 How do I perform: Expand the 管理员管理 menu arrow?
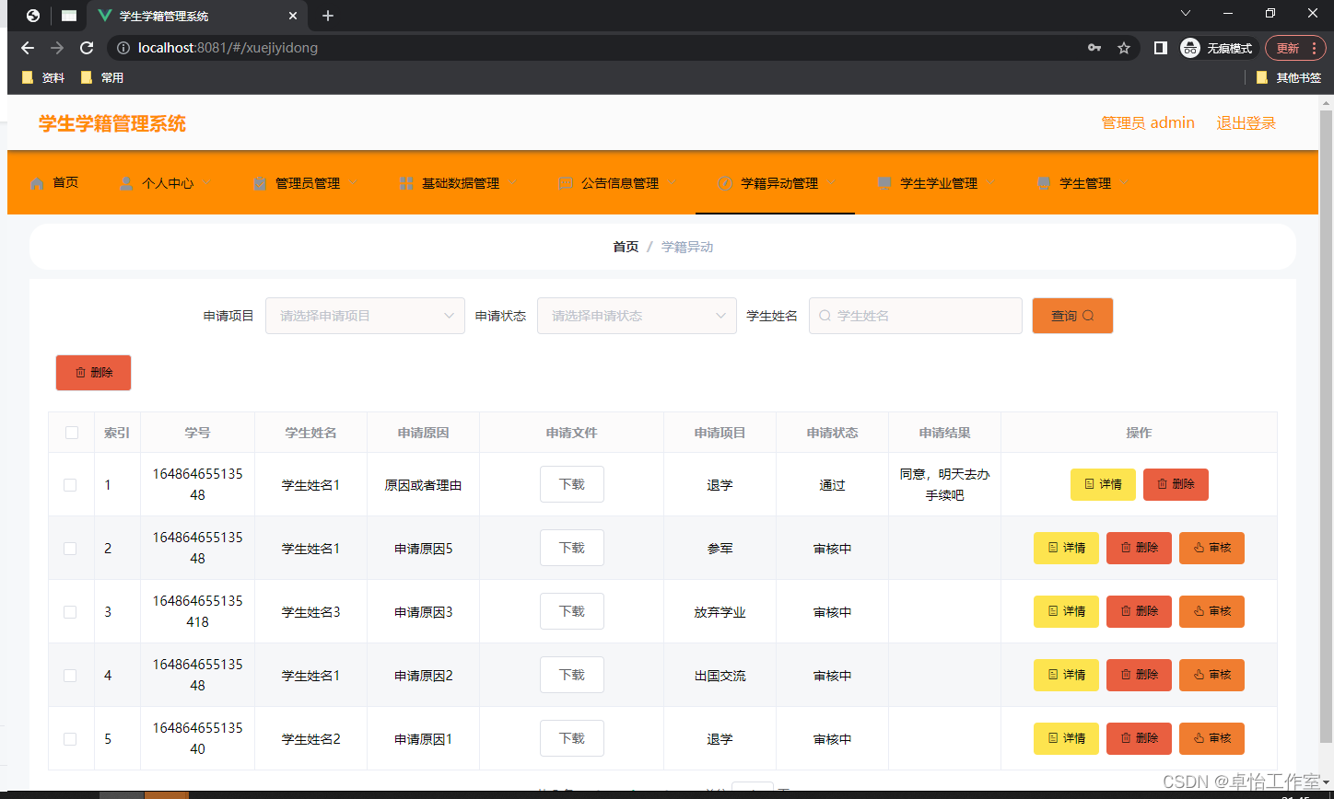click(354, 182)
